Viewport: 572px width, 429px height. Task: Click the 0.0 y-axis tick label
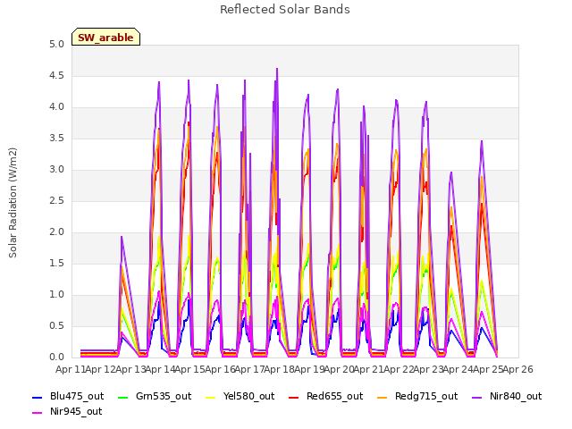(56, 357)
